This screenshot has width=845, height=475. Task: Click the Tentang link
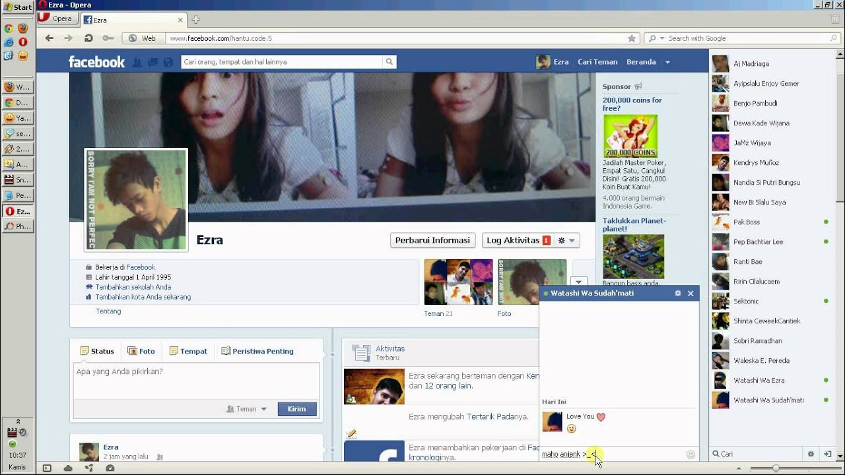pyautogui.click(x=108, y=311)
